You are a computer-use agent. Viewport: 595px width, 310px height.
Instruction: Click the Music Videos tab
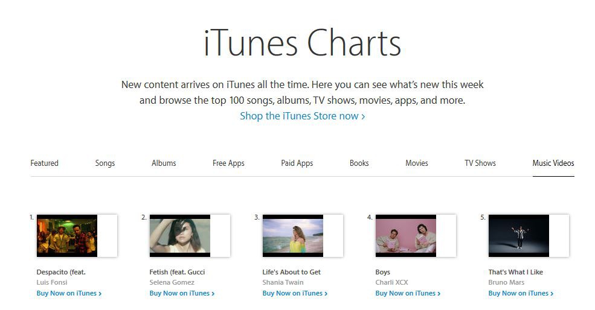click(553, 163)
